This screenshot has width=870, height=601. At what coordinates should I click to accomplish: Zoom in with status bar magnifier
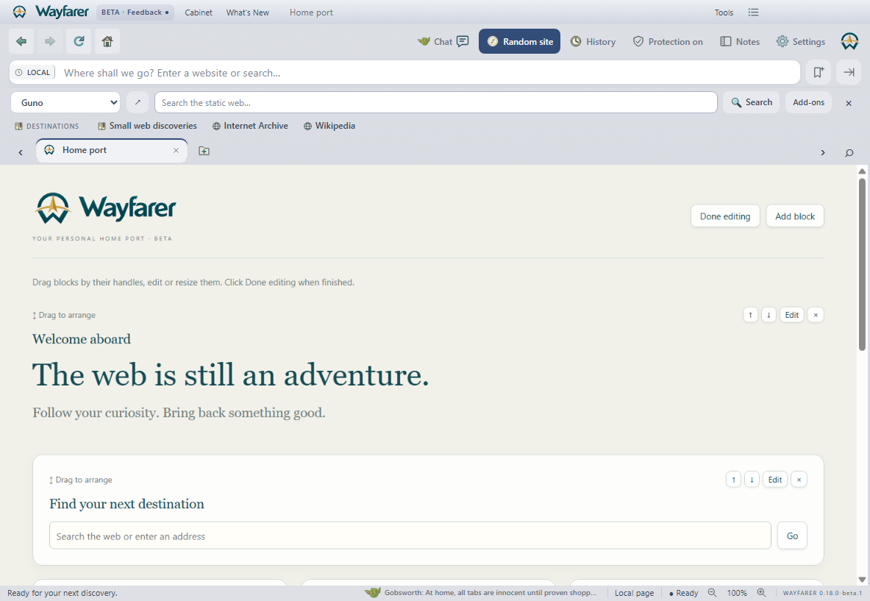tap(761, 593)
